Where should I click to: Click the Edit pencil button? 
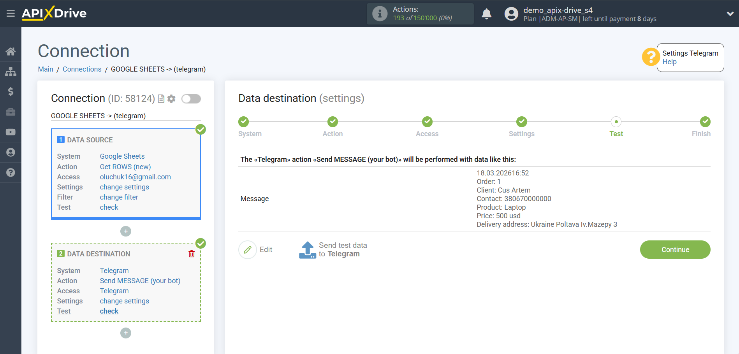248,250
